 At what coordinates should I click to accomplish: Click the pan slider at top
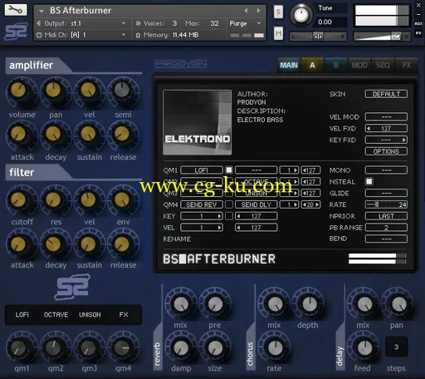tap(318, 37)
